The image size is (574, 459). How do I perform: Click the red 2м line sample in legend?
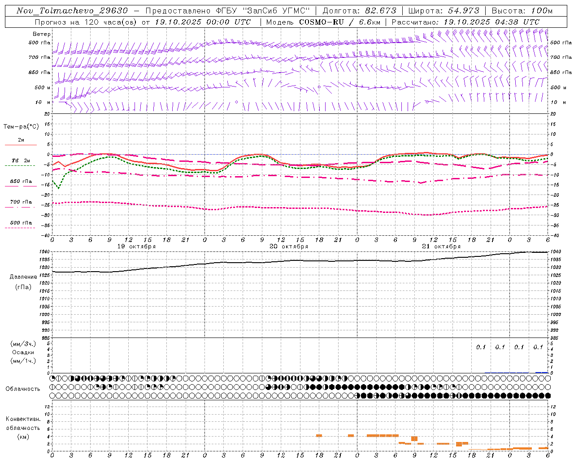point(21,145)
